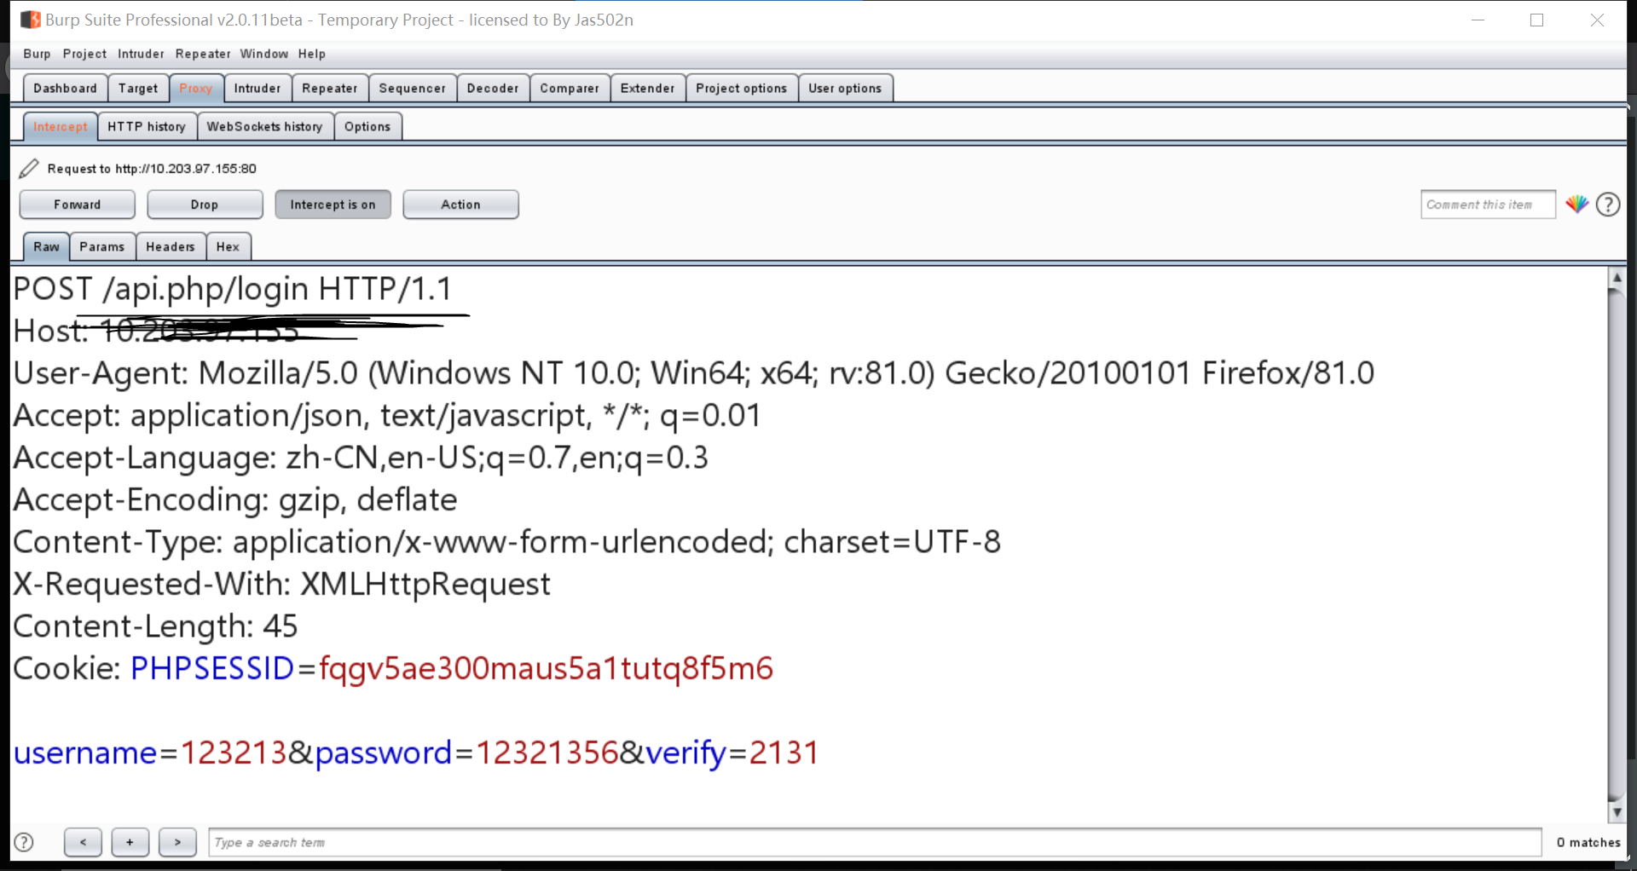Click scrollbar down arrow
This screenshot has width=1637, height=871.
point(1617,813)
